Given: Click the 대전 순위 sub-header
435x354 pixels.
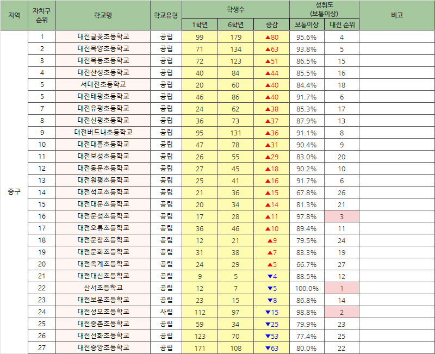Looking at the screenshot, I should click(x=342, y=24).
